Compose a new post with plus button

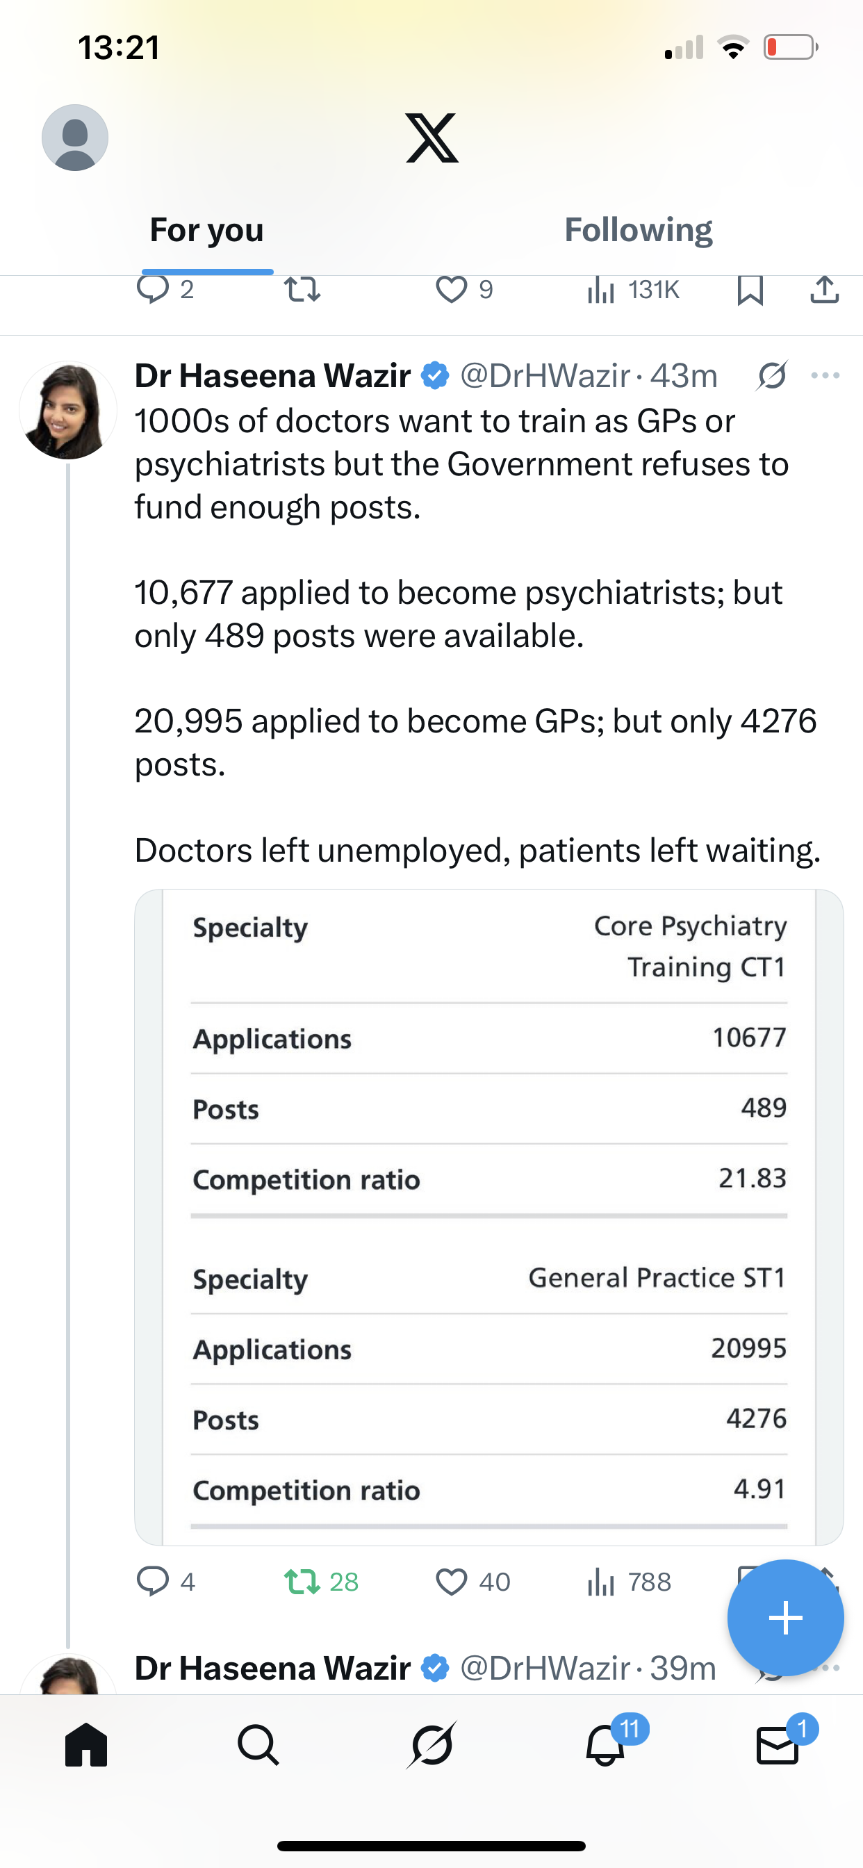(x=785, y=1618)
